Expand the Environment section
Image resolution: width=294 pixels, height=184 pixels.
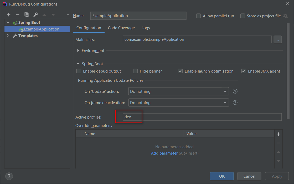click(78, 51)
